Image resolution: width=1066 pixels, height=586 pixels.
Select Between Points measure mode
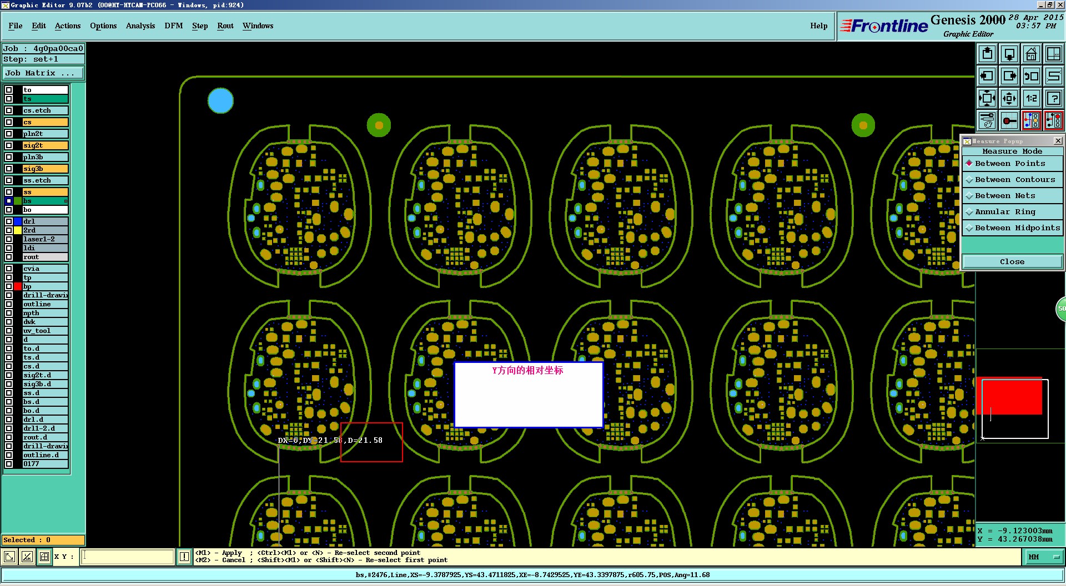tap(1012, 164)
